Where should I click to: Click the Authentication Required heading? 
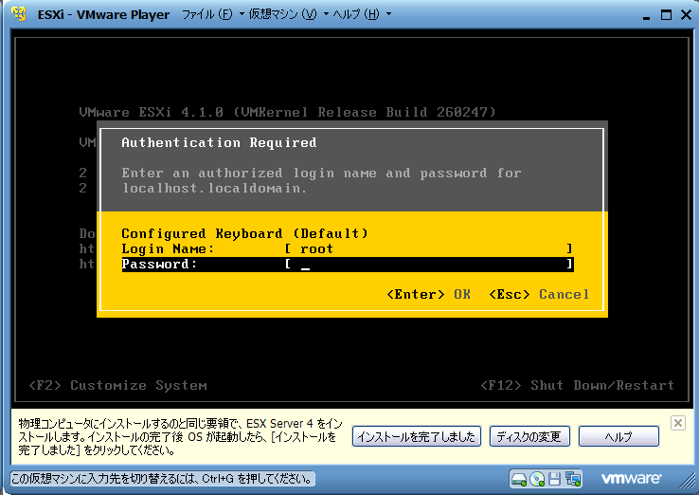pos(219,143)
